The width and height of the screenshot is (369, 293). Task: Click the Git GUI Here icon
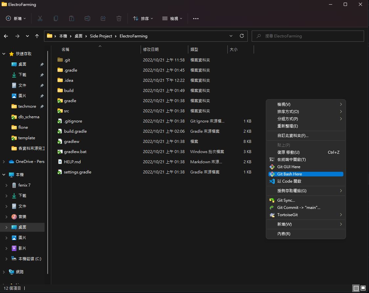click(272, 167)
